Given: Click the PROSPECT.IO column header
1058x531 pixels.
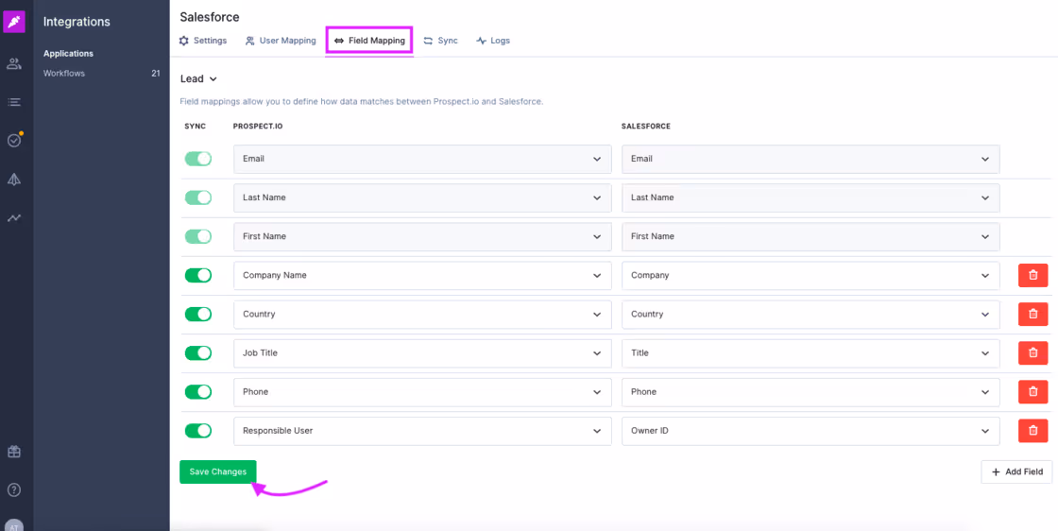Looking at the screenshot, I should click(x=258, y=127).
